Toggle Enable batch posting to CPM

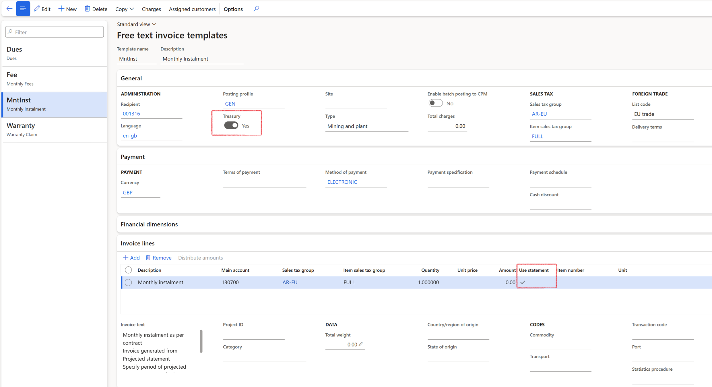435,103
